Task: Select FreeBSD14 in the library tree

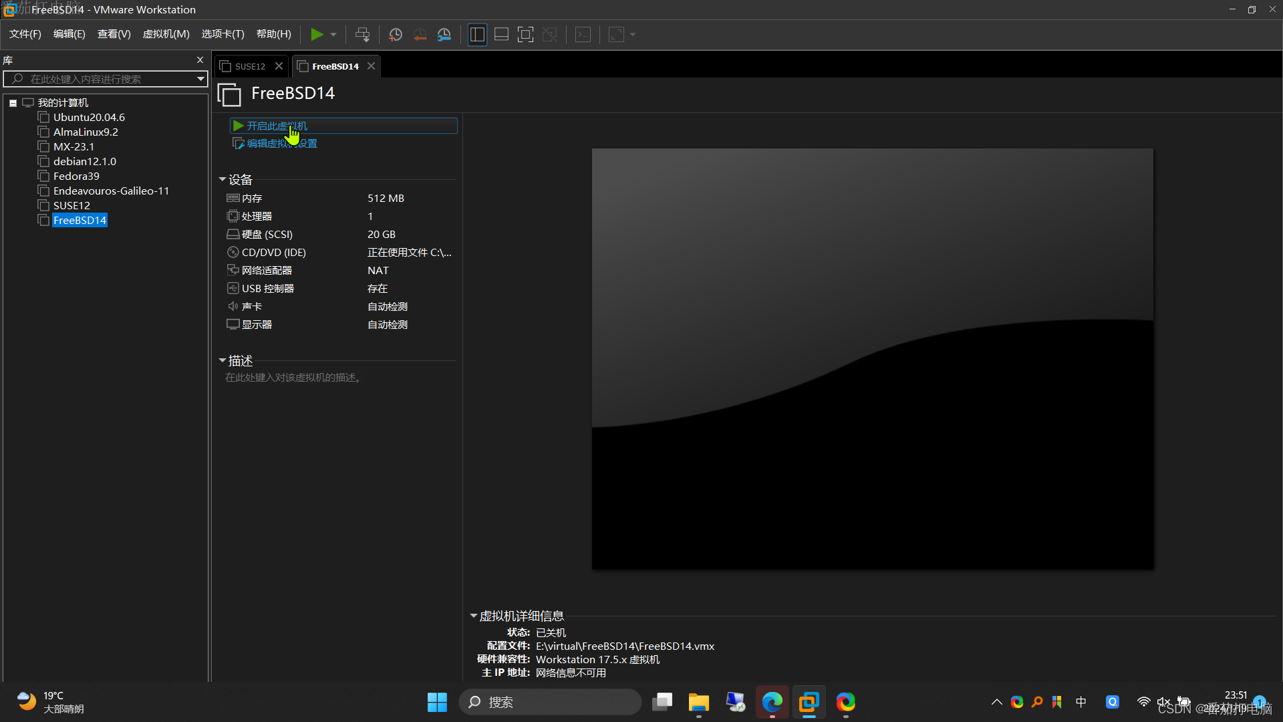Action: pyautogui.click(x=80, y=221)
